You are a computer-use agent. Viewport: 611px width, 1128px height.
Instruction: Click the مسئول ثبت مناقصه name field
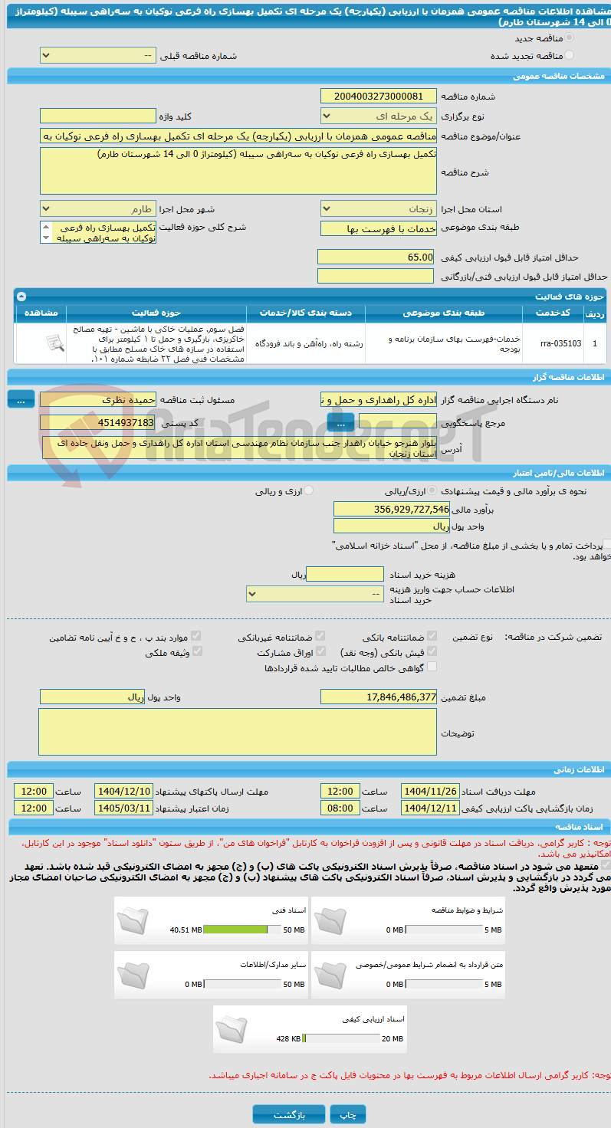98,399
